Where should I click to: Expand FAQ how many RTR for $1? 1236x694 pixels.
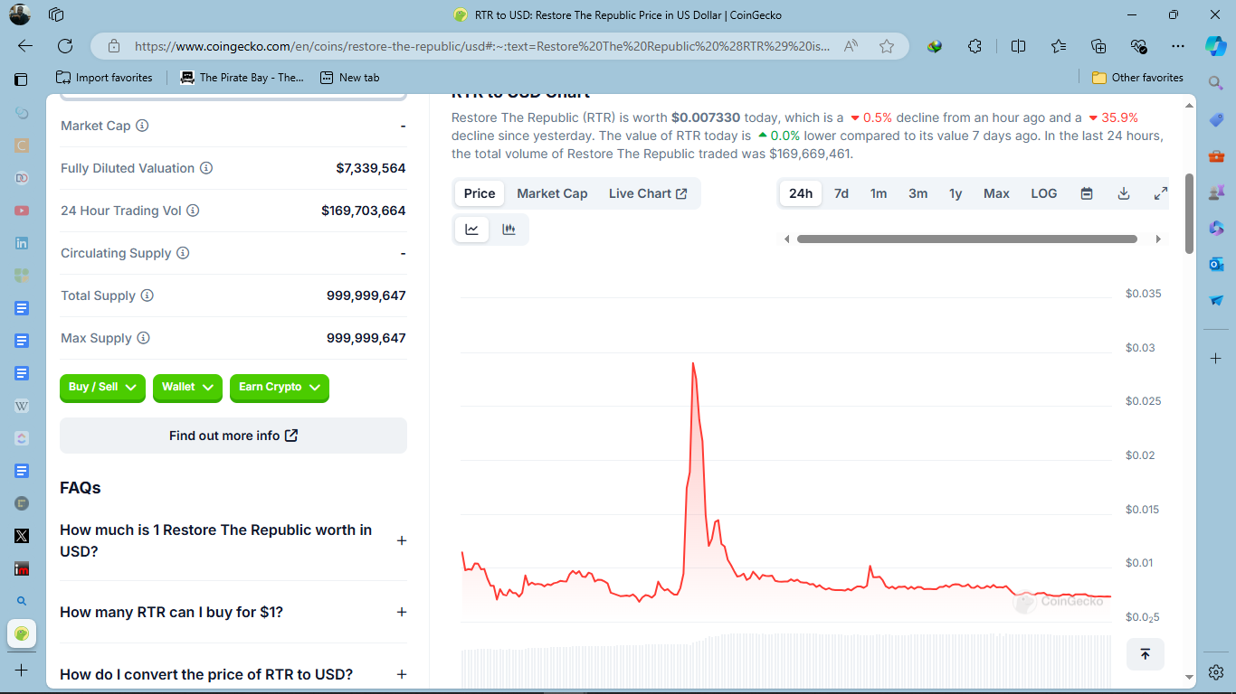pos(233,612)
